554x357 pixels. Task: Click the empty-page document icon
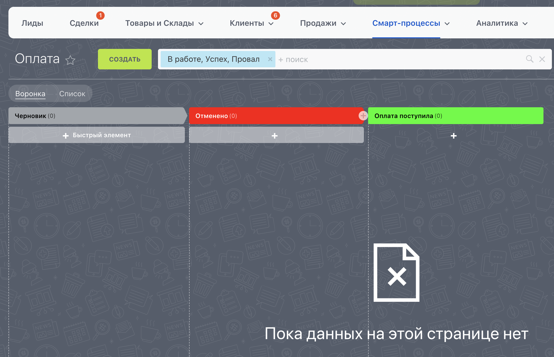[x=396, y=273]
